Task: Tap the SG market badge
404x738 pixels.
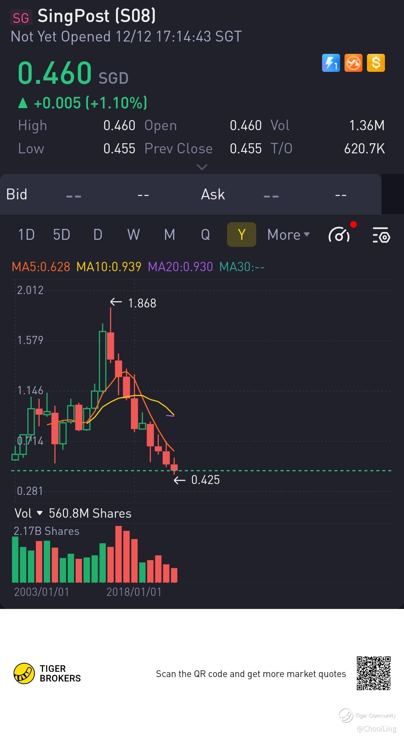Action: coord(21,18)
